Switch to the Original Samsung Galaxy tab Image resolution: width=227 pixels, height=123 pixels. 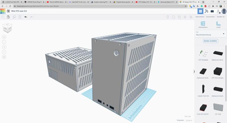123,2
